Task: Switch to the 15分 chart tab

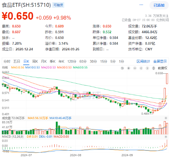Action: point(104,61)
